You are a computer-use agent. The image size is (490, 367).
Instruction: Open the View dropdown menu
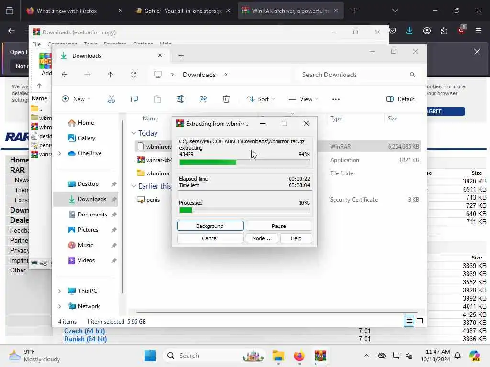coord(303,99)
